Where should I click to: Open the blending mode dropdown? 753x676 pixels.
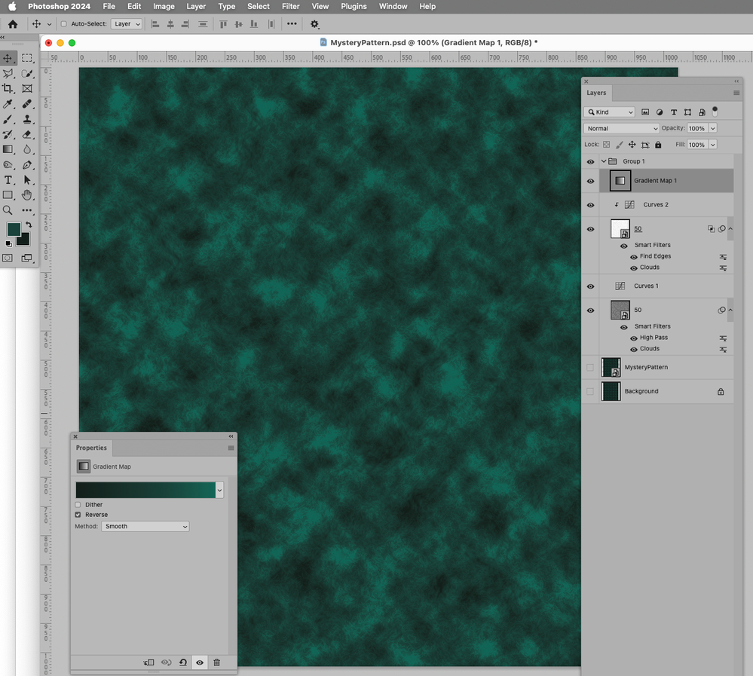tap(620, 128)
